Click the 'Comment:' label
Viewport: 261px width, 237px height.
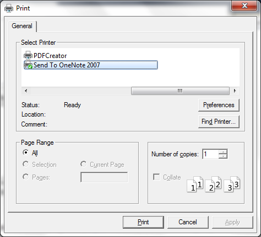[34, 124]
